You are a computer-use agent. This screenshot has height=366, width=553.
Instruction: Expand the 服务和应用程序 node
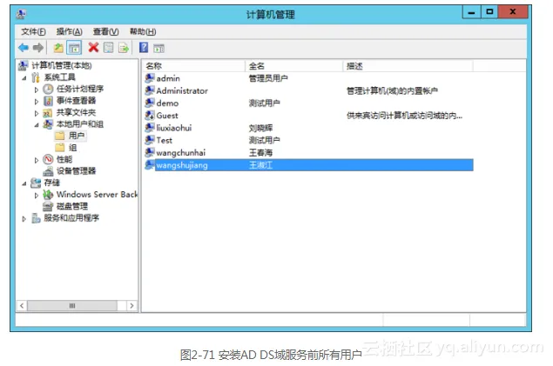(24, 218)
